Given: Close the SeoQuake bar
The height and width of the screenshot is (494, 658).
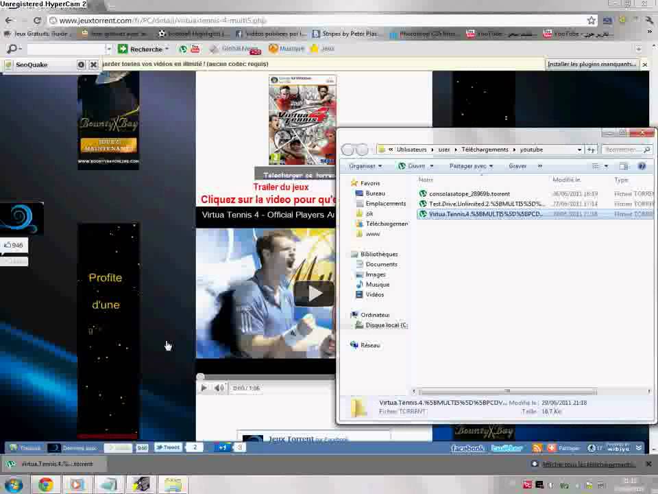Looking at the screenshot, I should tap(94, 64).
